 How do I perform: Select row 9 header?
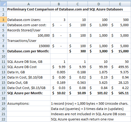pos(3,51)
